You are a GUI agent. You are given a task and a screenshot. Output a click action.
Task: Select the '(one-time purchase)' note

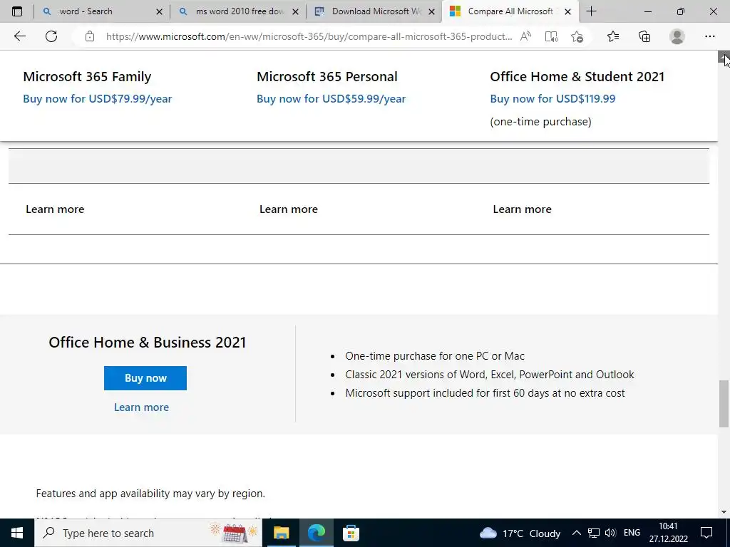(540, 121)
